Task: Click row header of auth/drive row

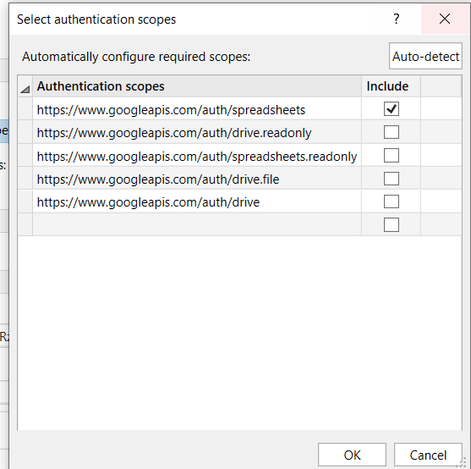Action: click(x=25, y=201)
